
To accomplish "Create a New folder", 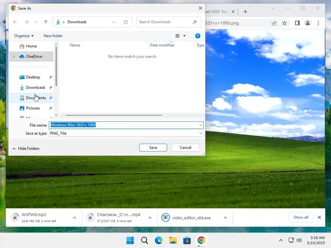I will point(53,36).
